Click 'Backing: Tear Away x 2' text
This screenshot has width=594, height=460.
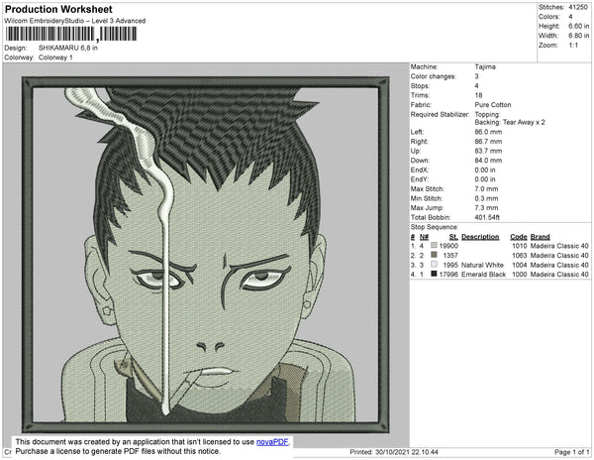point(510,122)
